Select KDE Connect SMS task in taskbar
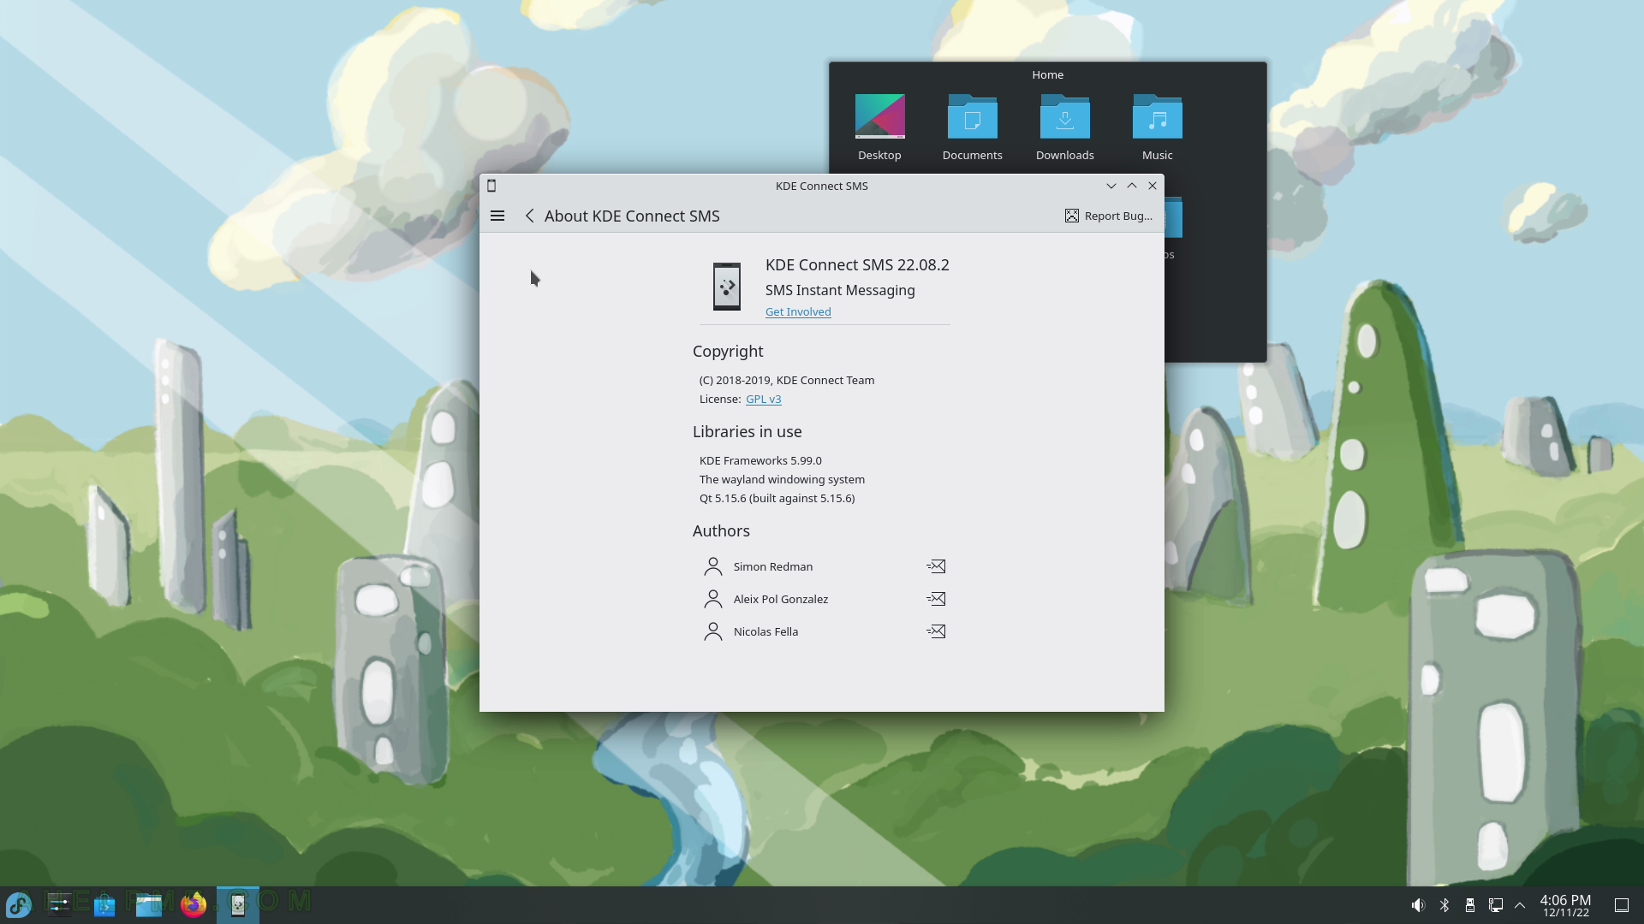 pos(238,904)
